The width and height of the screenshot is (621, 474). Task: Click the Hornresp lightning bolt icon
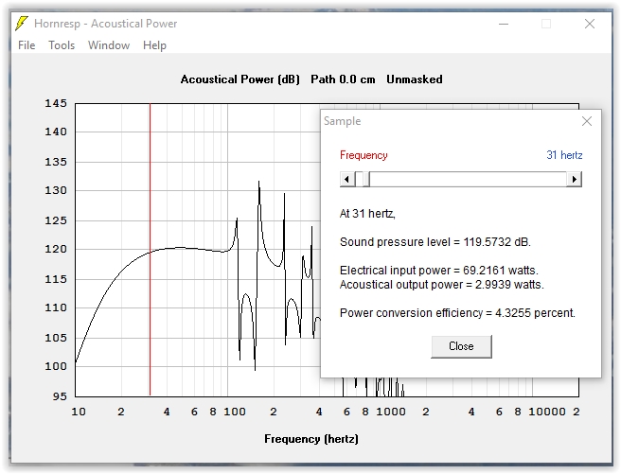click(22, 24)
